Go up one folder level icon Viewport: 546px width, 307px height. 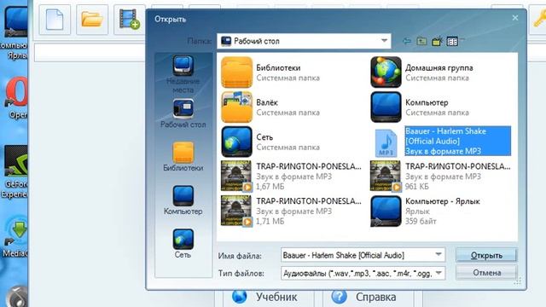coord(421,41)
